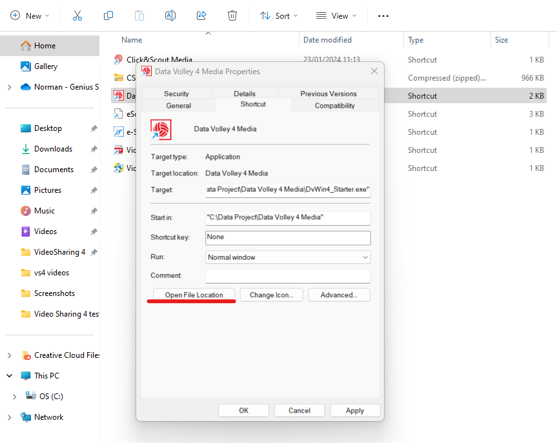Expand the OS (C:) drive node
The width and height of the screenshot is (557, 443).
[x=15, y=397]
